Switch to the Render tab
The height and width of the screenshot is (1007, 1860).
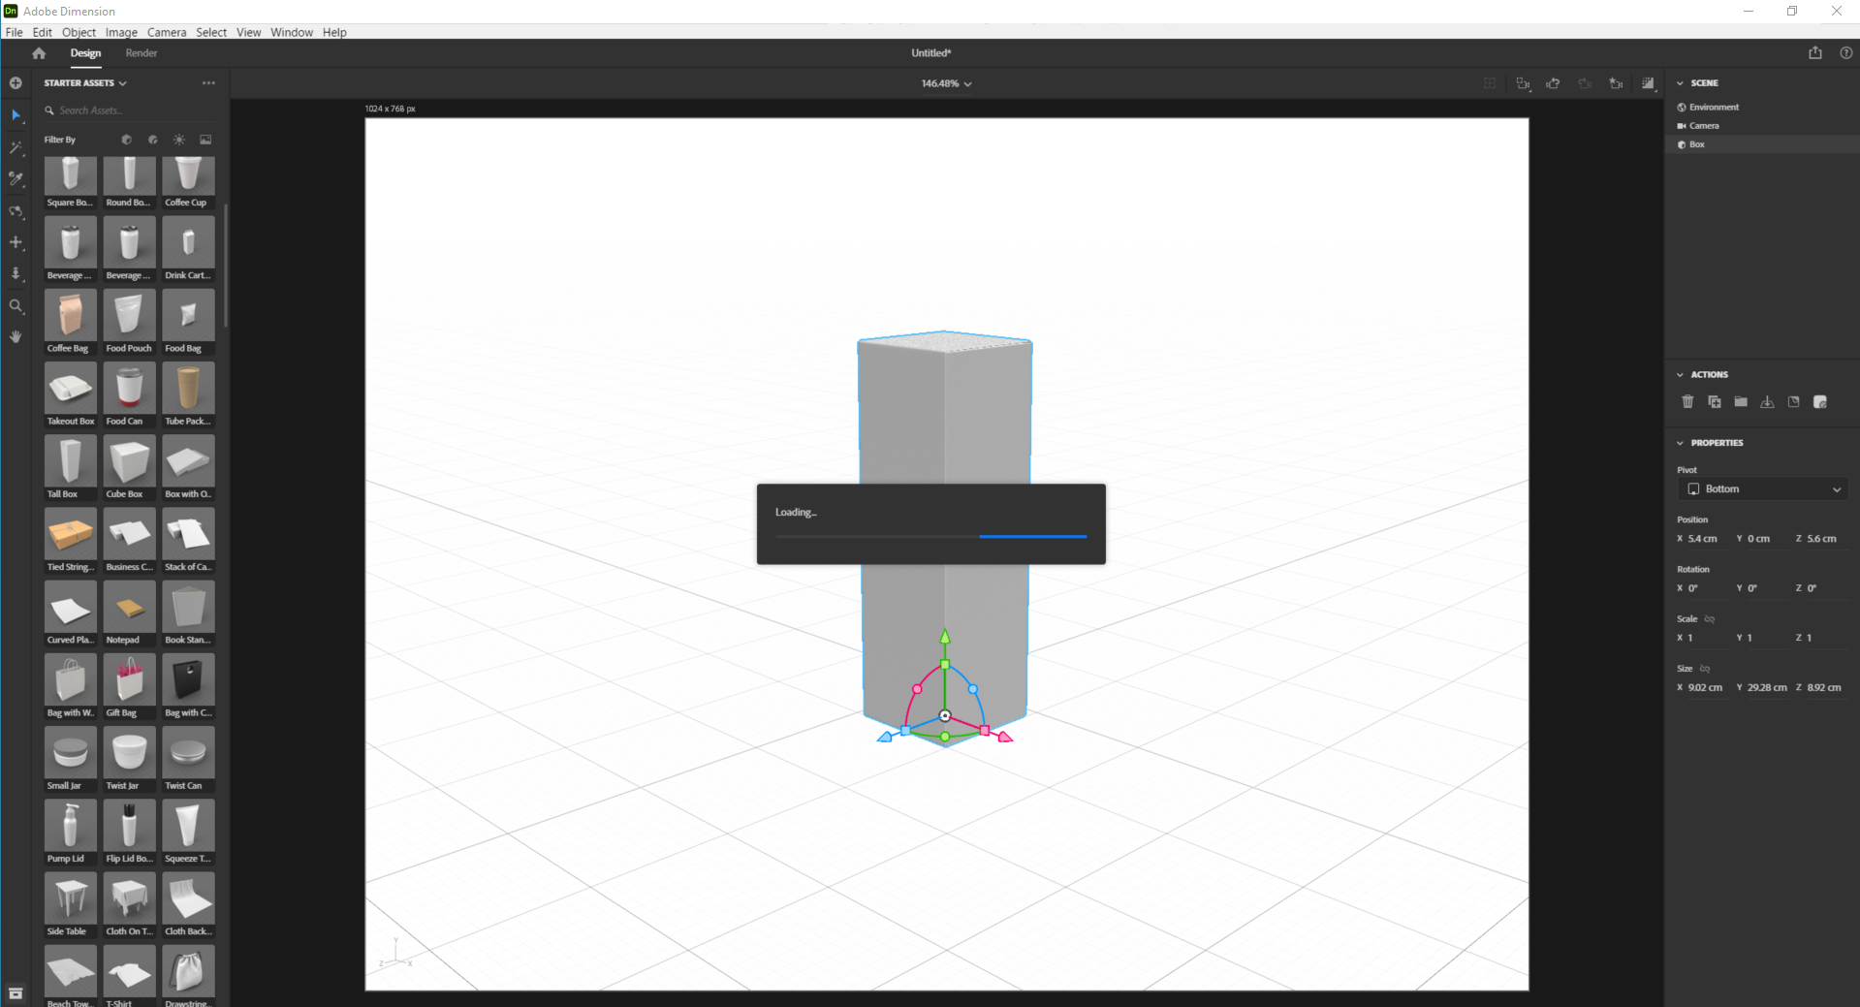point(141,53)
